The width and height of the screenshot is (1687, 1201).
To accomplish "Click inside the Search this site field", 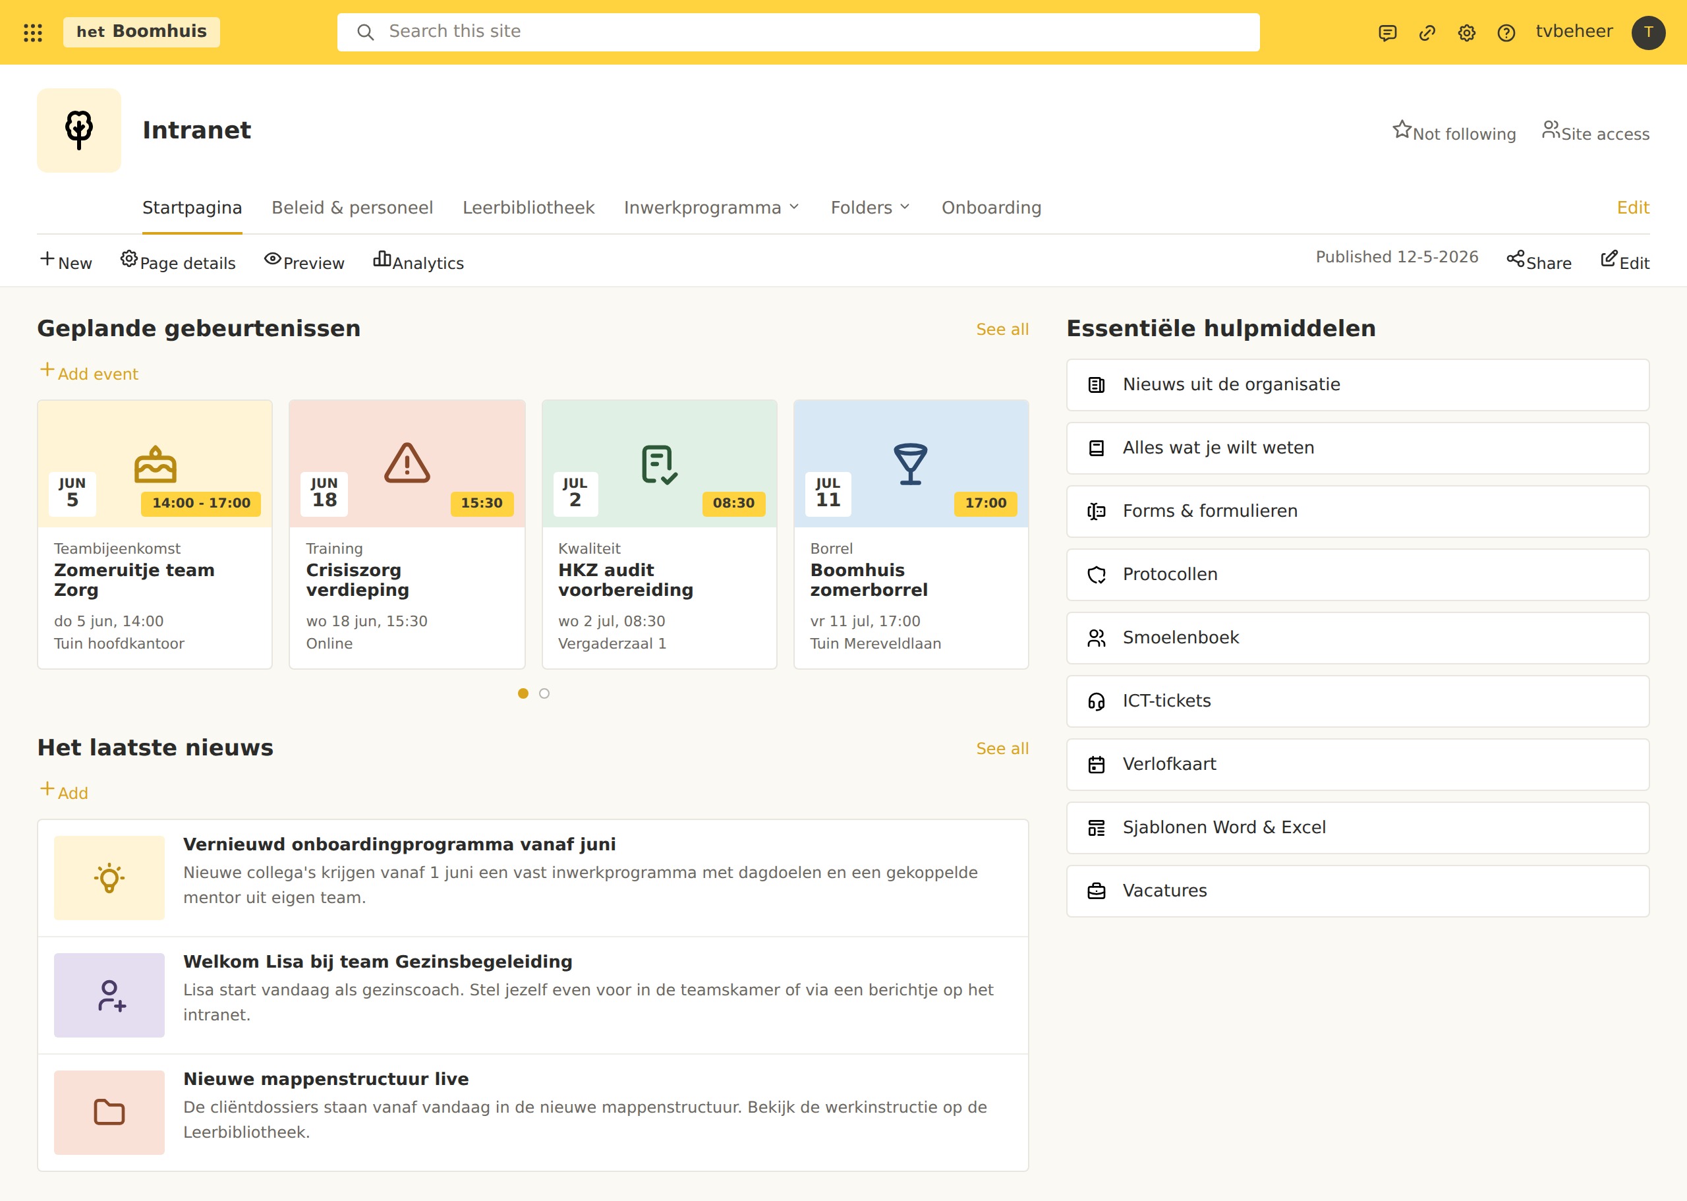I will (799, 32).
